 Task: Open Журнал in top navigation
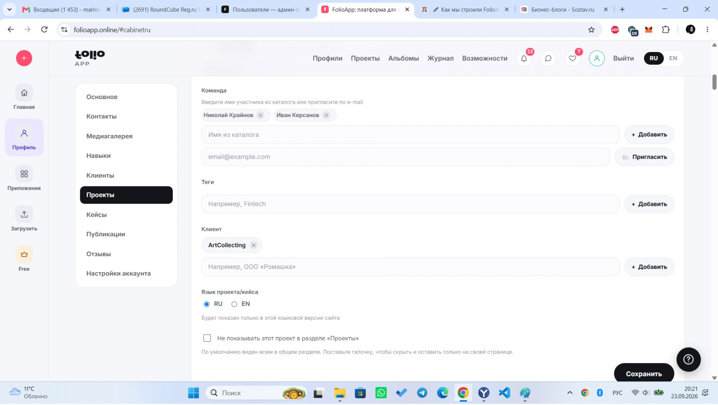440,58
